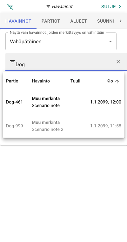
Task: Open the merkittävyys dropdown arrow
Action: coord(110,41)
